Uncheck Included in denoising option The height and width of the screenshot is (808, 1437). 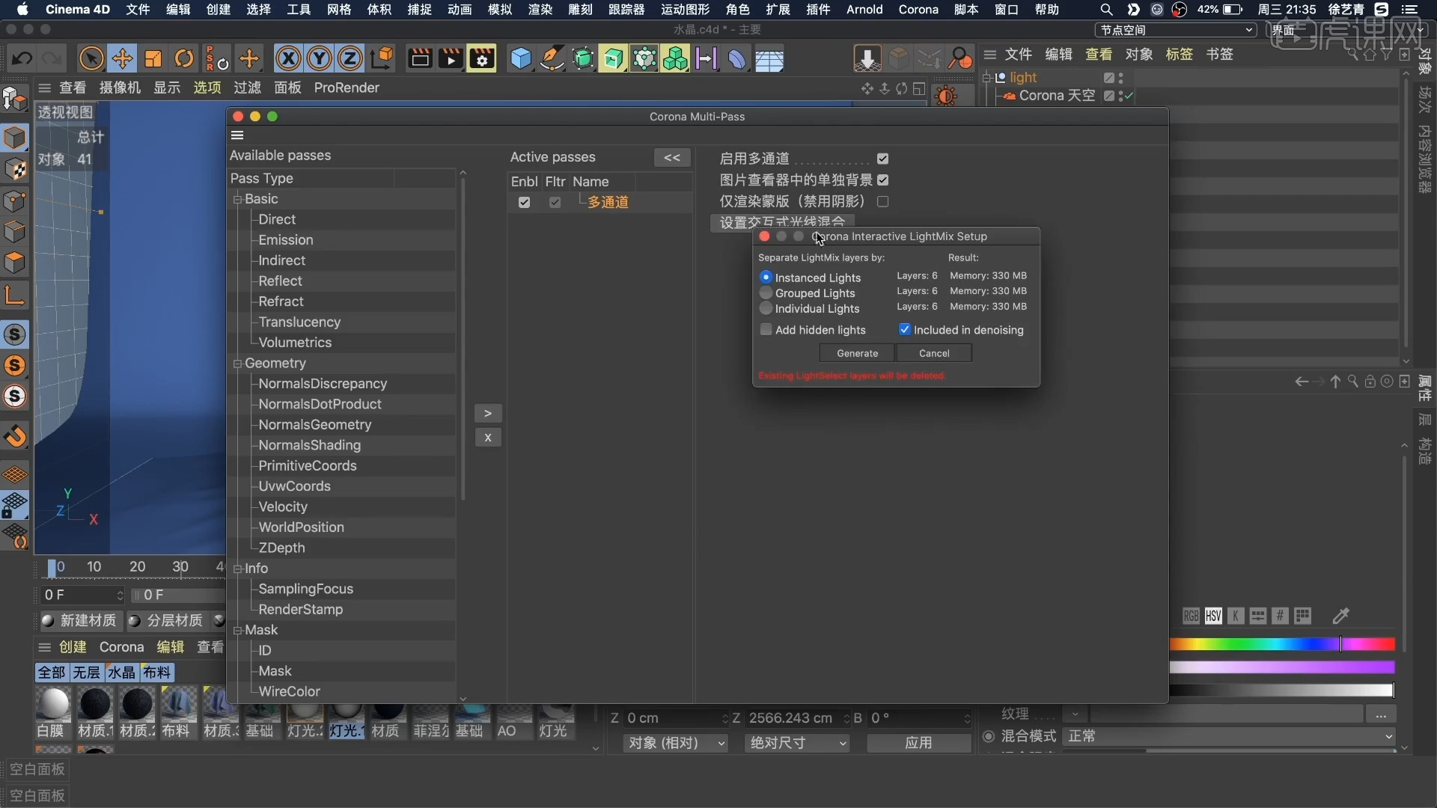905,329
